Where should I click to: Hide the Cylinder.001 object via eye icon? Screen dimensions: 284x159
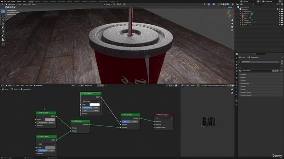[x=280, y=23]
